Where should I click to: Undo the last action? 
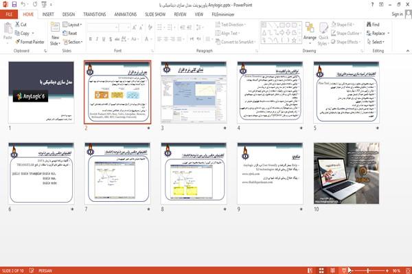click(23, 4)
